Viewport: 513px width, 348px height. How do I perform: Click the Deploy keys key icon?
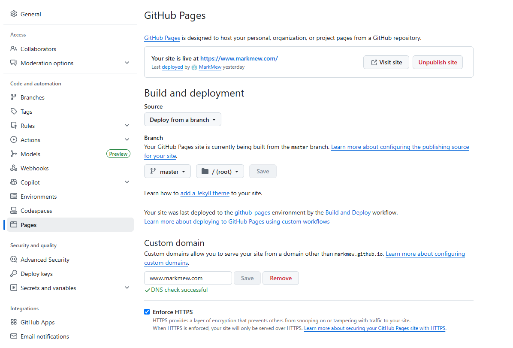13,273
